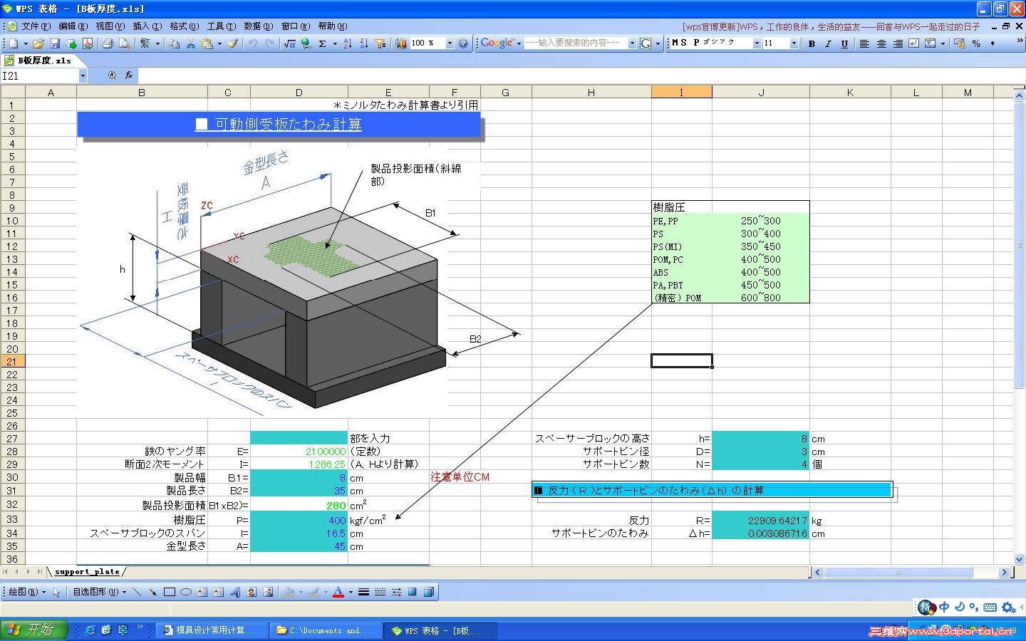The width and height of the screenshot is (1026, 641).
Task: Expand the font color dropdown arrow
Action: [351, 592]
